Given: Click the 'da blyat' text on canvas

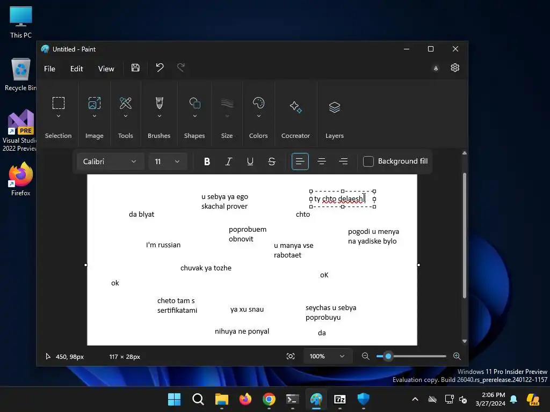Looking at the screenshot, I should tap(141, 215).
